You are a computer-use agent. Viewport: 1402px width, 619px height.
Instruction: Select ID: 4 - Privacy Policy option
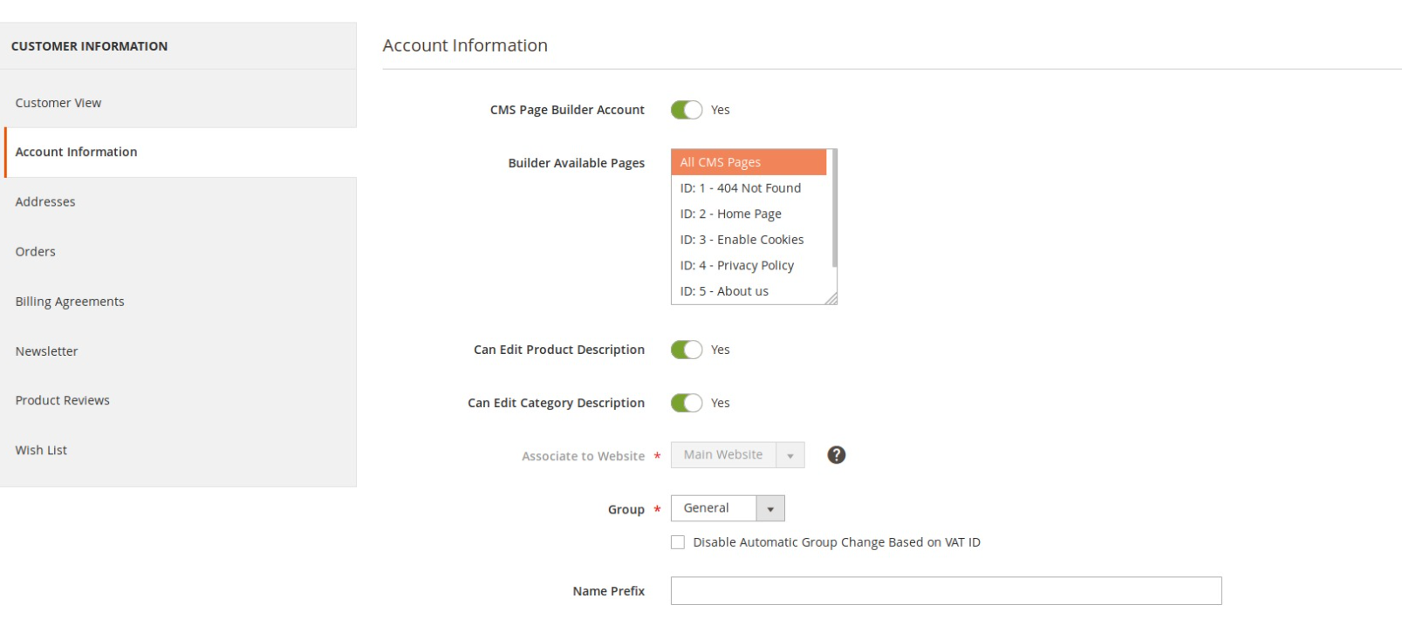point(749,266)
